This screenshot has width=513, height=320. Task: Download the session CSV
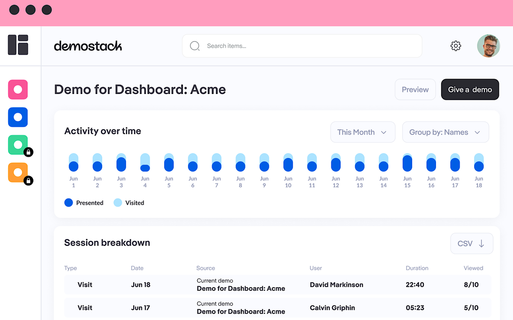472,244
